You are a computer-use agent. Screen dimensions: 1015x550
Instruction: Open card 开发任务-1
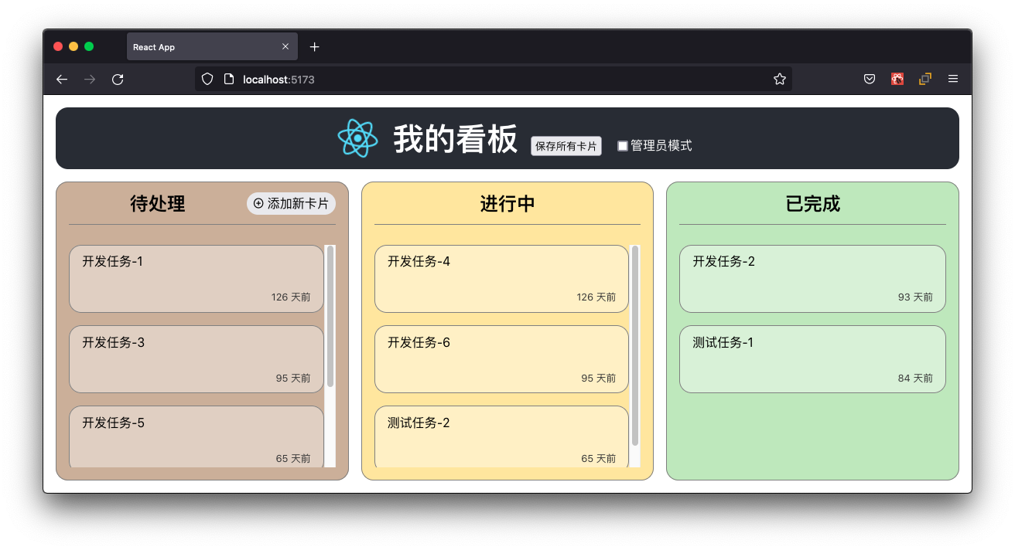(x=197, y=279)
